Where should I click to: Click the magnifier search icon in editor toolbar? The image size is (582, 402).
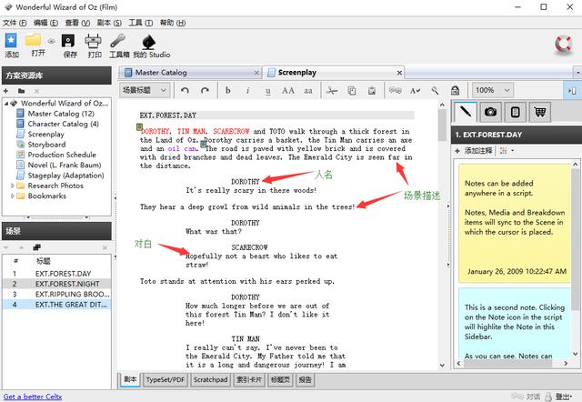click(435, 90)
